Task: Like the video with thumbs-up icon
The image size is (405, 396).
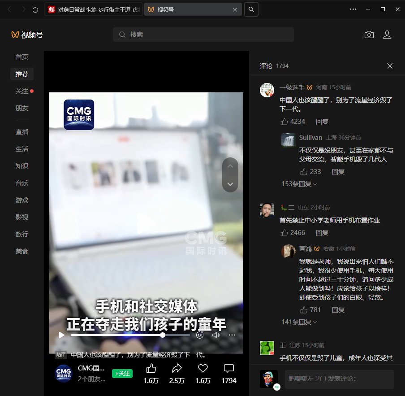Action: click(x=151, y=368)
